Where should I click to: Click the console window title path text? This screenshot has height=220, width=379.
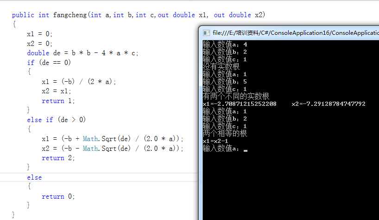coord(296,32)
